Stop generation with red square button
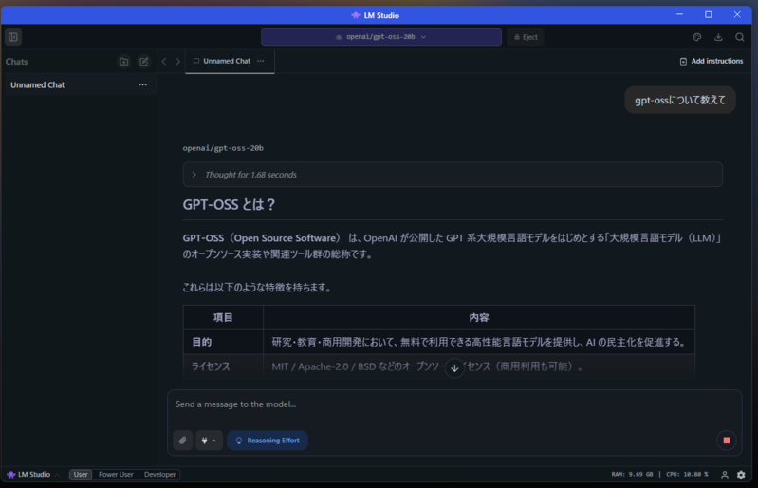 coord(727,441)
